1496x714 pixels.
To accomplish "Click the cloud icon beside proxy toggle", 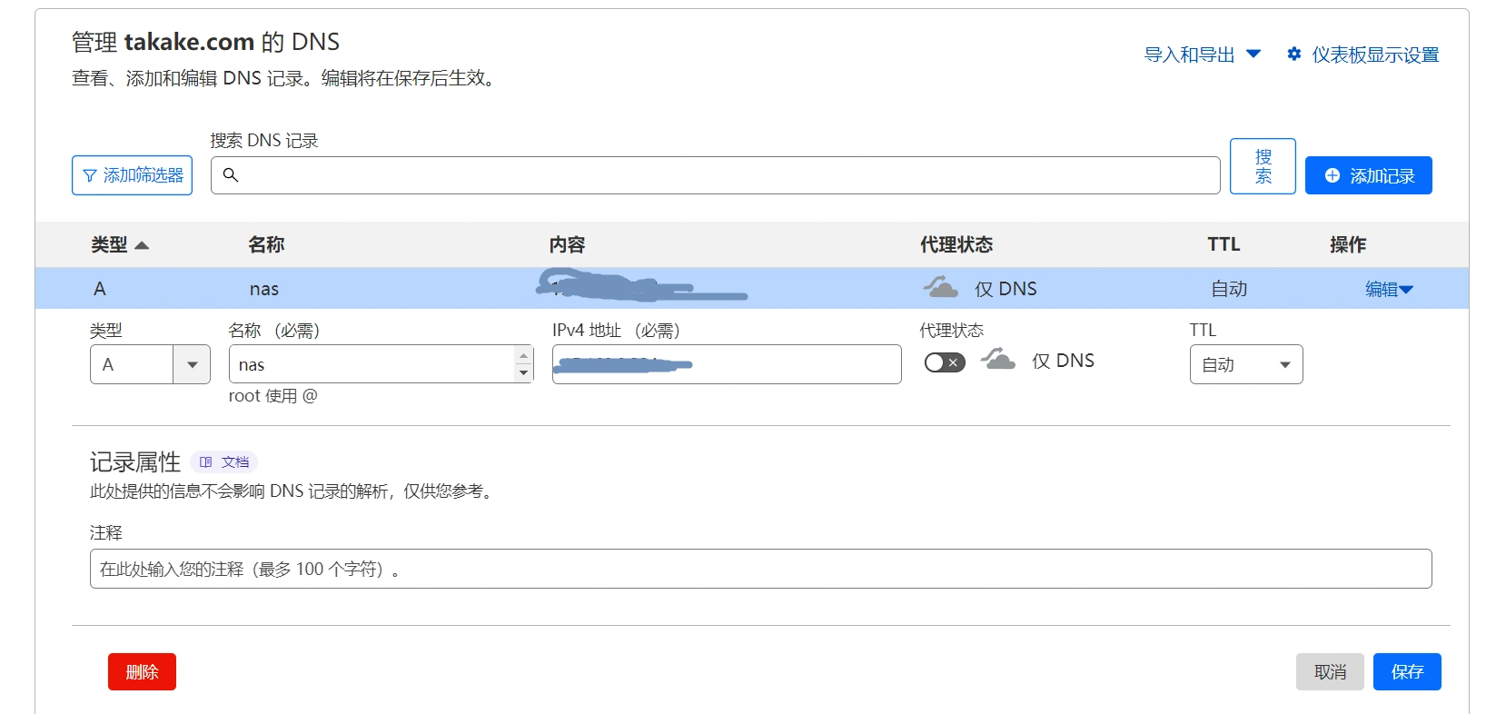I will [x=997, y=360].
